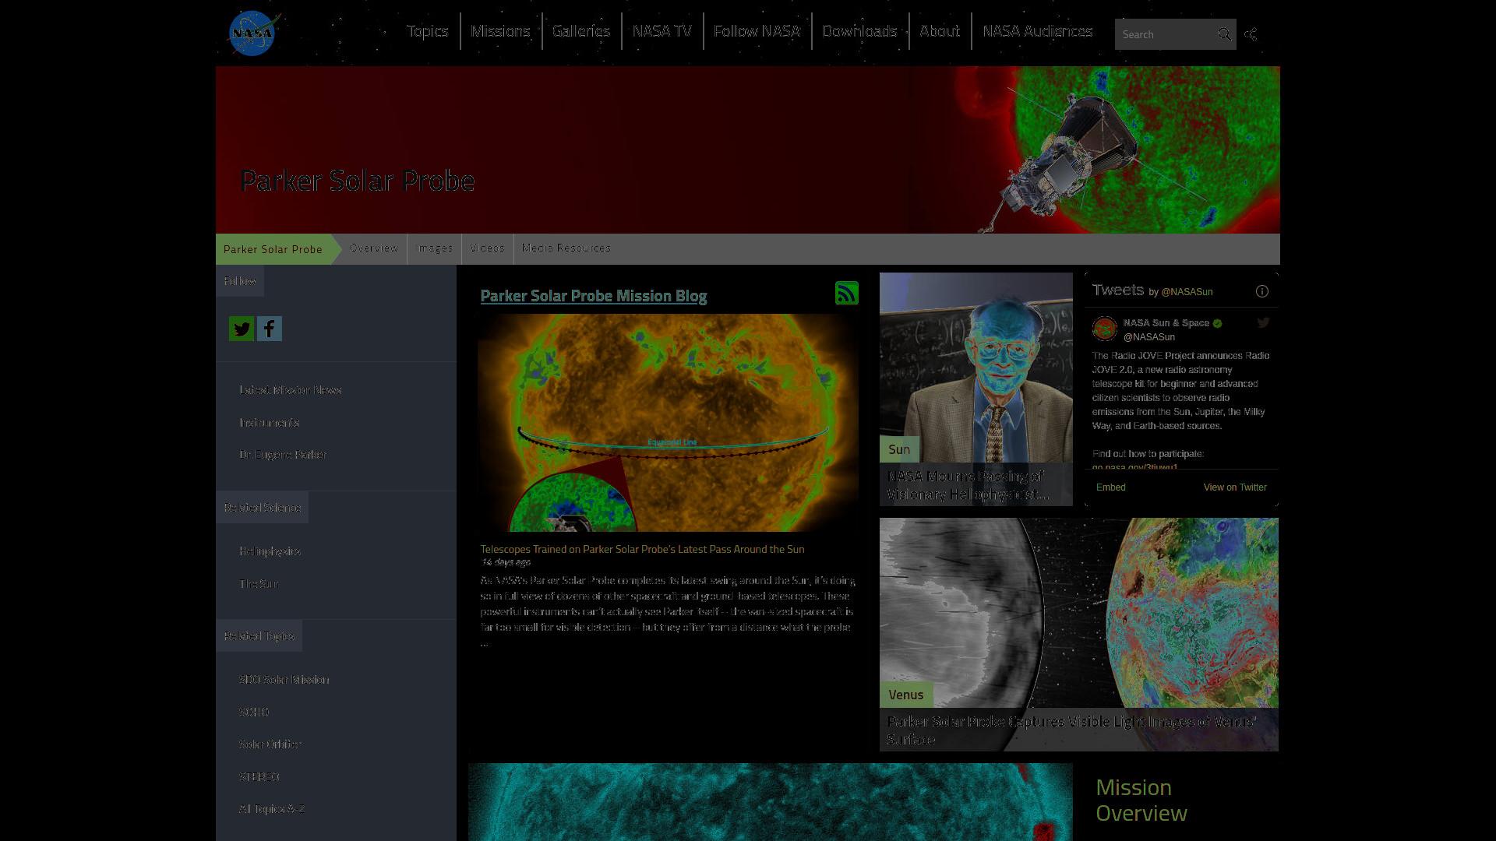Open Parker Solar Probe Captures Venus headline
Image resolution: width=1496 pixels, height=841 pixels.
pyautogui.click(x=1071, y=730)
